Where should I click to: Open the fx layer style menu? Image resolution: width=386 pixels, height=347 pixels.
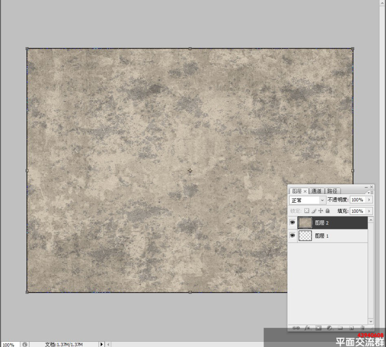coord(307,328)
